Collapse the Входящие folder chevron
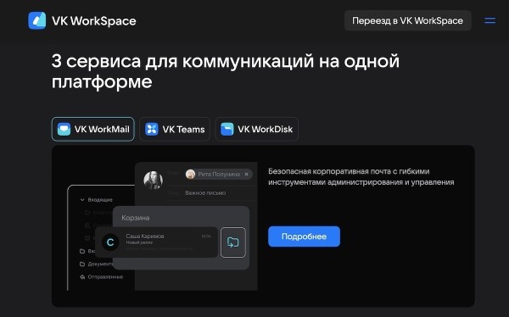The height and width of the screenshot is (317, 509). click(82, 199)
